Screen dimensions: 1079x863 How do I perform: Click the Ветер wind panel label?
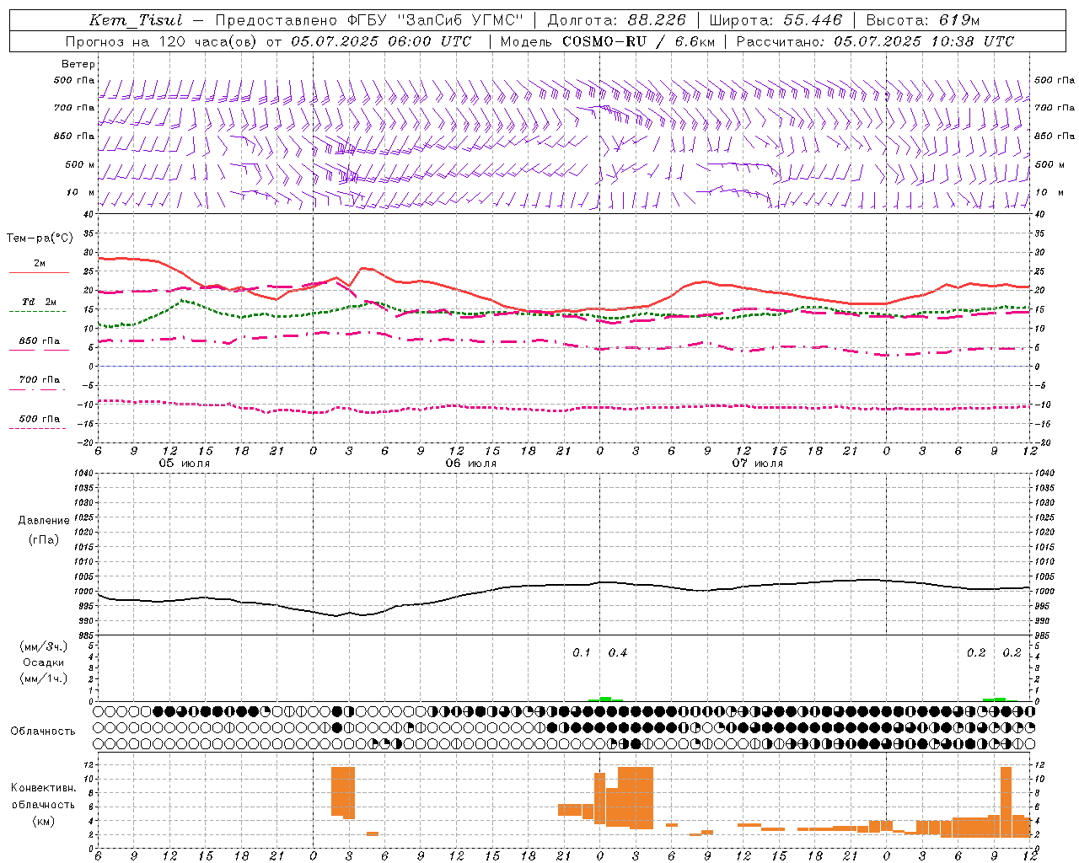point(78,64)
